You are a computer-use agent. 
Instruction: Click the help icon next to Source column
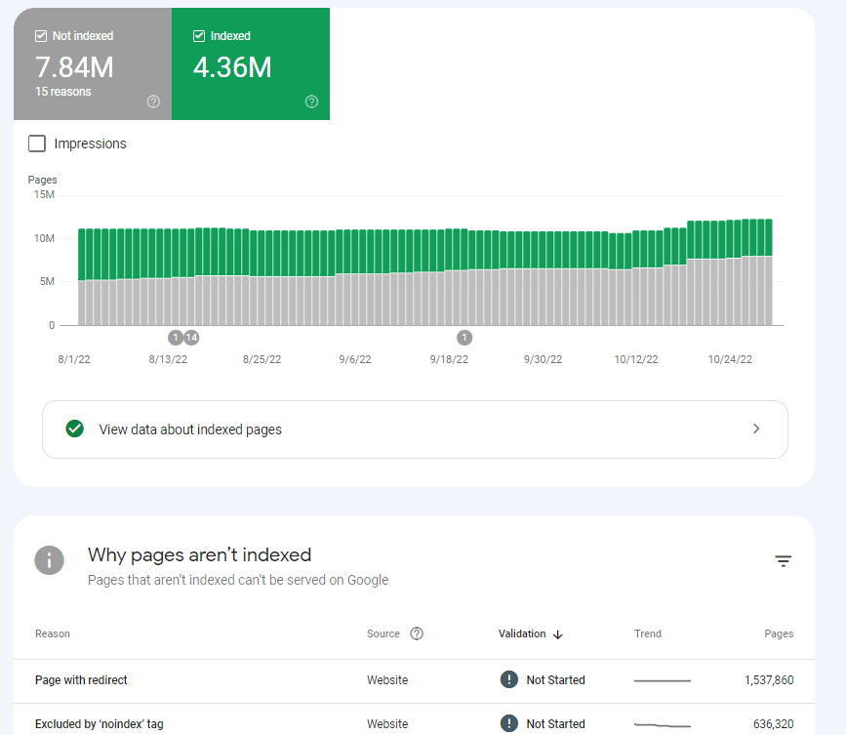pyautogui.click(x=417, y=633)
